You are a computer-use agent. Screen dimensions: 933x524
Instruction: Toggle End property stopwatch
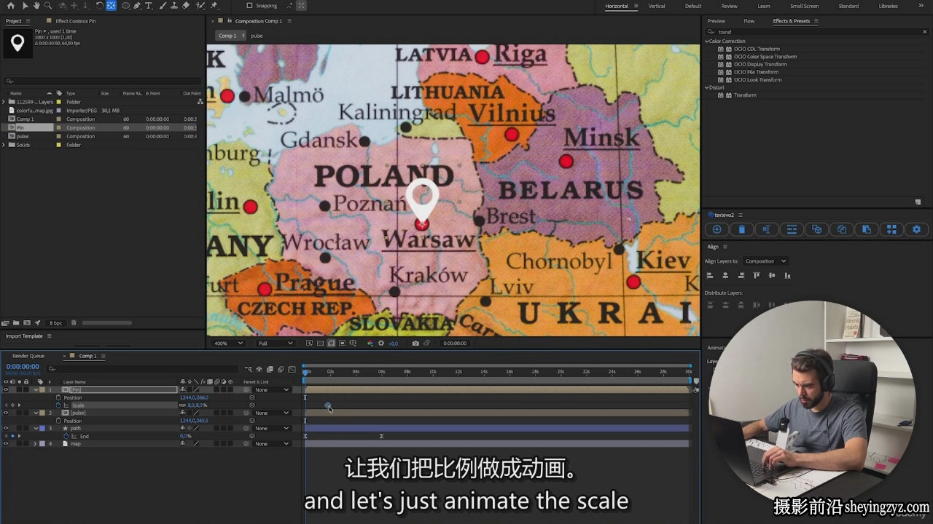66,436
